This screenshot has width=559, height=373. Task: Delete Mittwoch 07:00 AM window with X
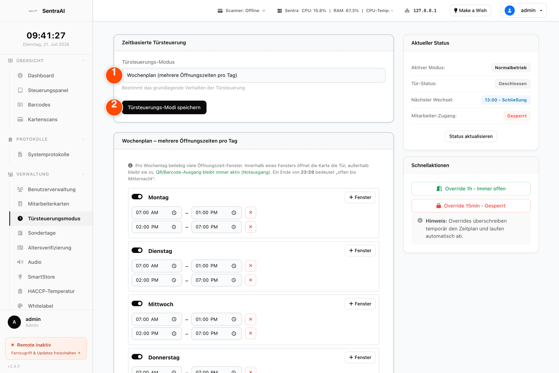point(251,319)
